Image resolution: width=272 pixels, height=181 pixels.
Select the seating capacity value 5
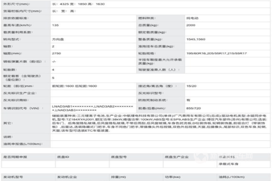coord(53,78)
